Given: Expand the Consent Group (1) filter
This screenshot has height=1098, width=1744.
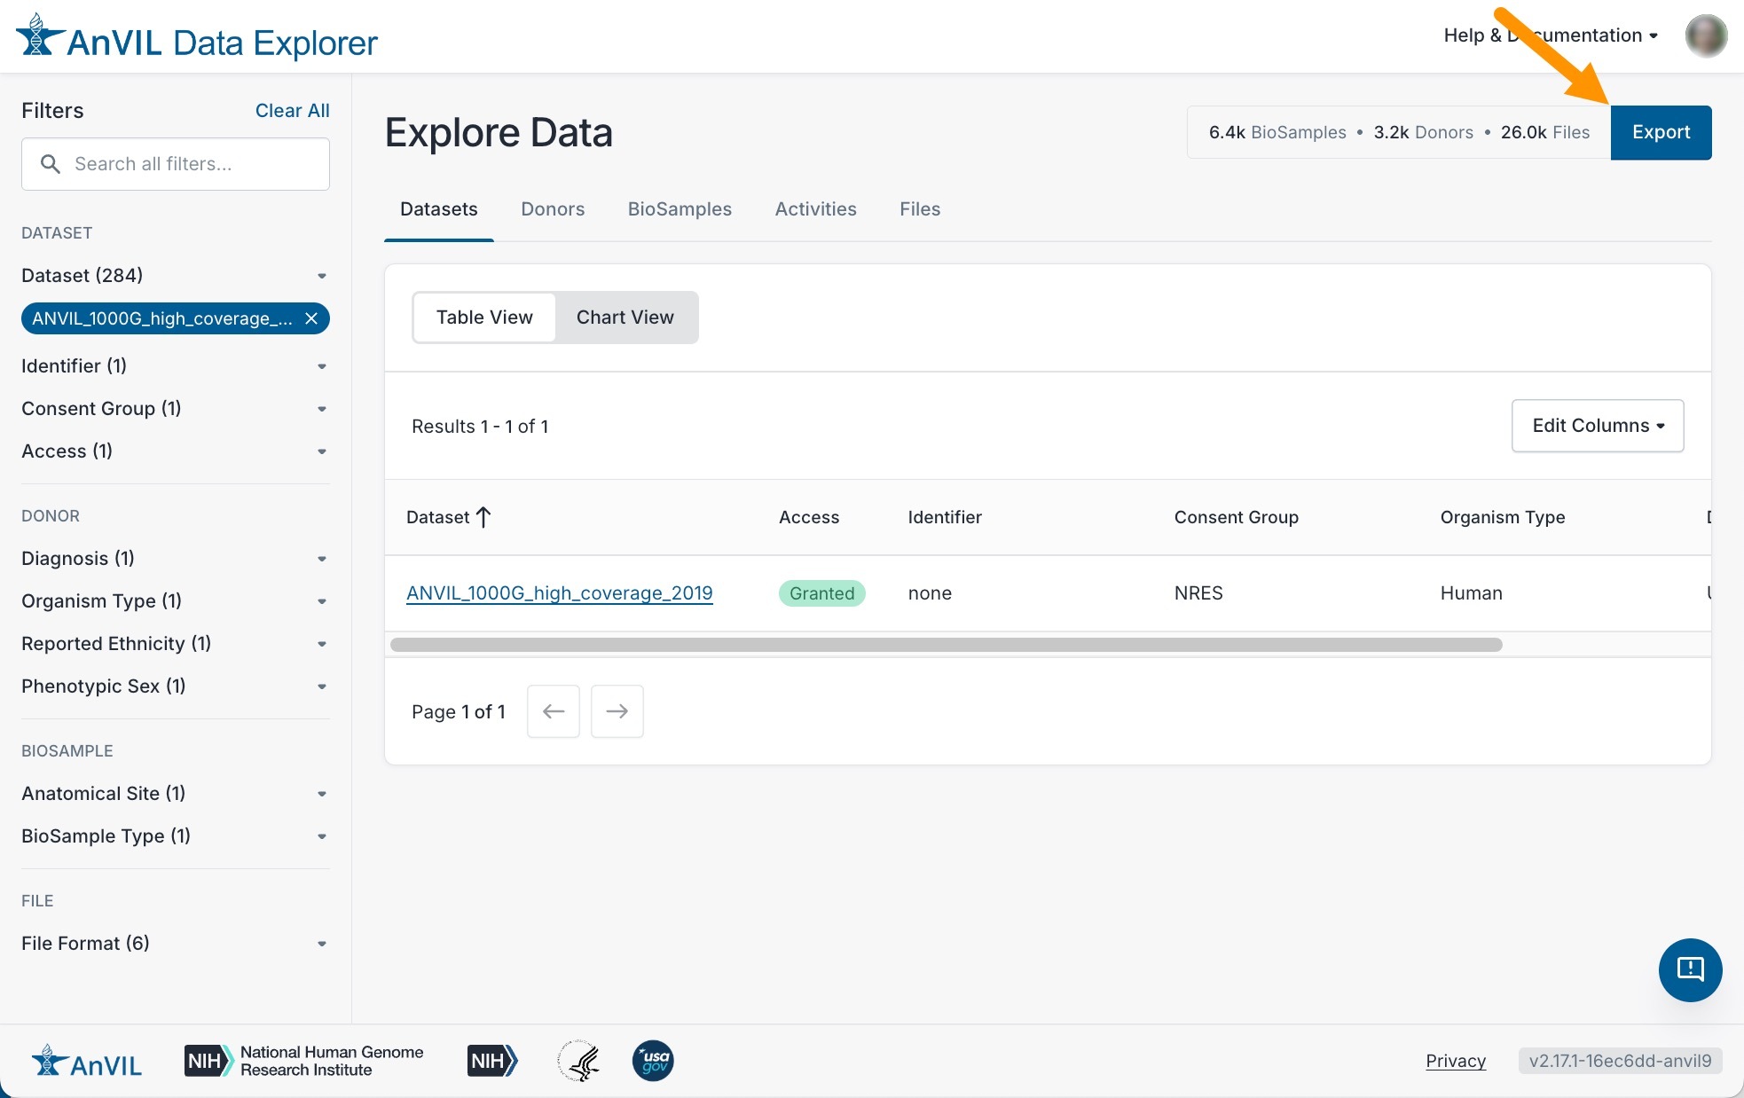Looking at the screenshot, I should point(176,409).
